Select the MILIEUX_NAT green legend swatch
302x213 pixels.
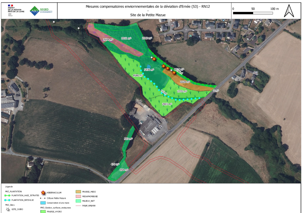coord(78,201)
